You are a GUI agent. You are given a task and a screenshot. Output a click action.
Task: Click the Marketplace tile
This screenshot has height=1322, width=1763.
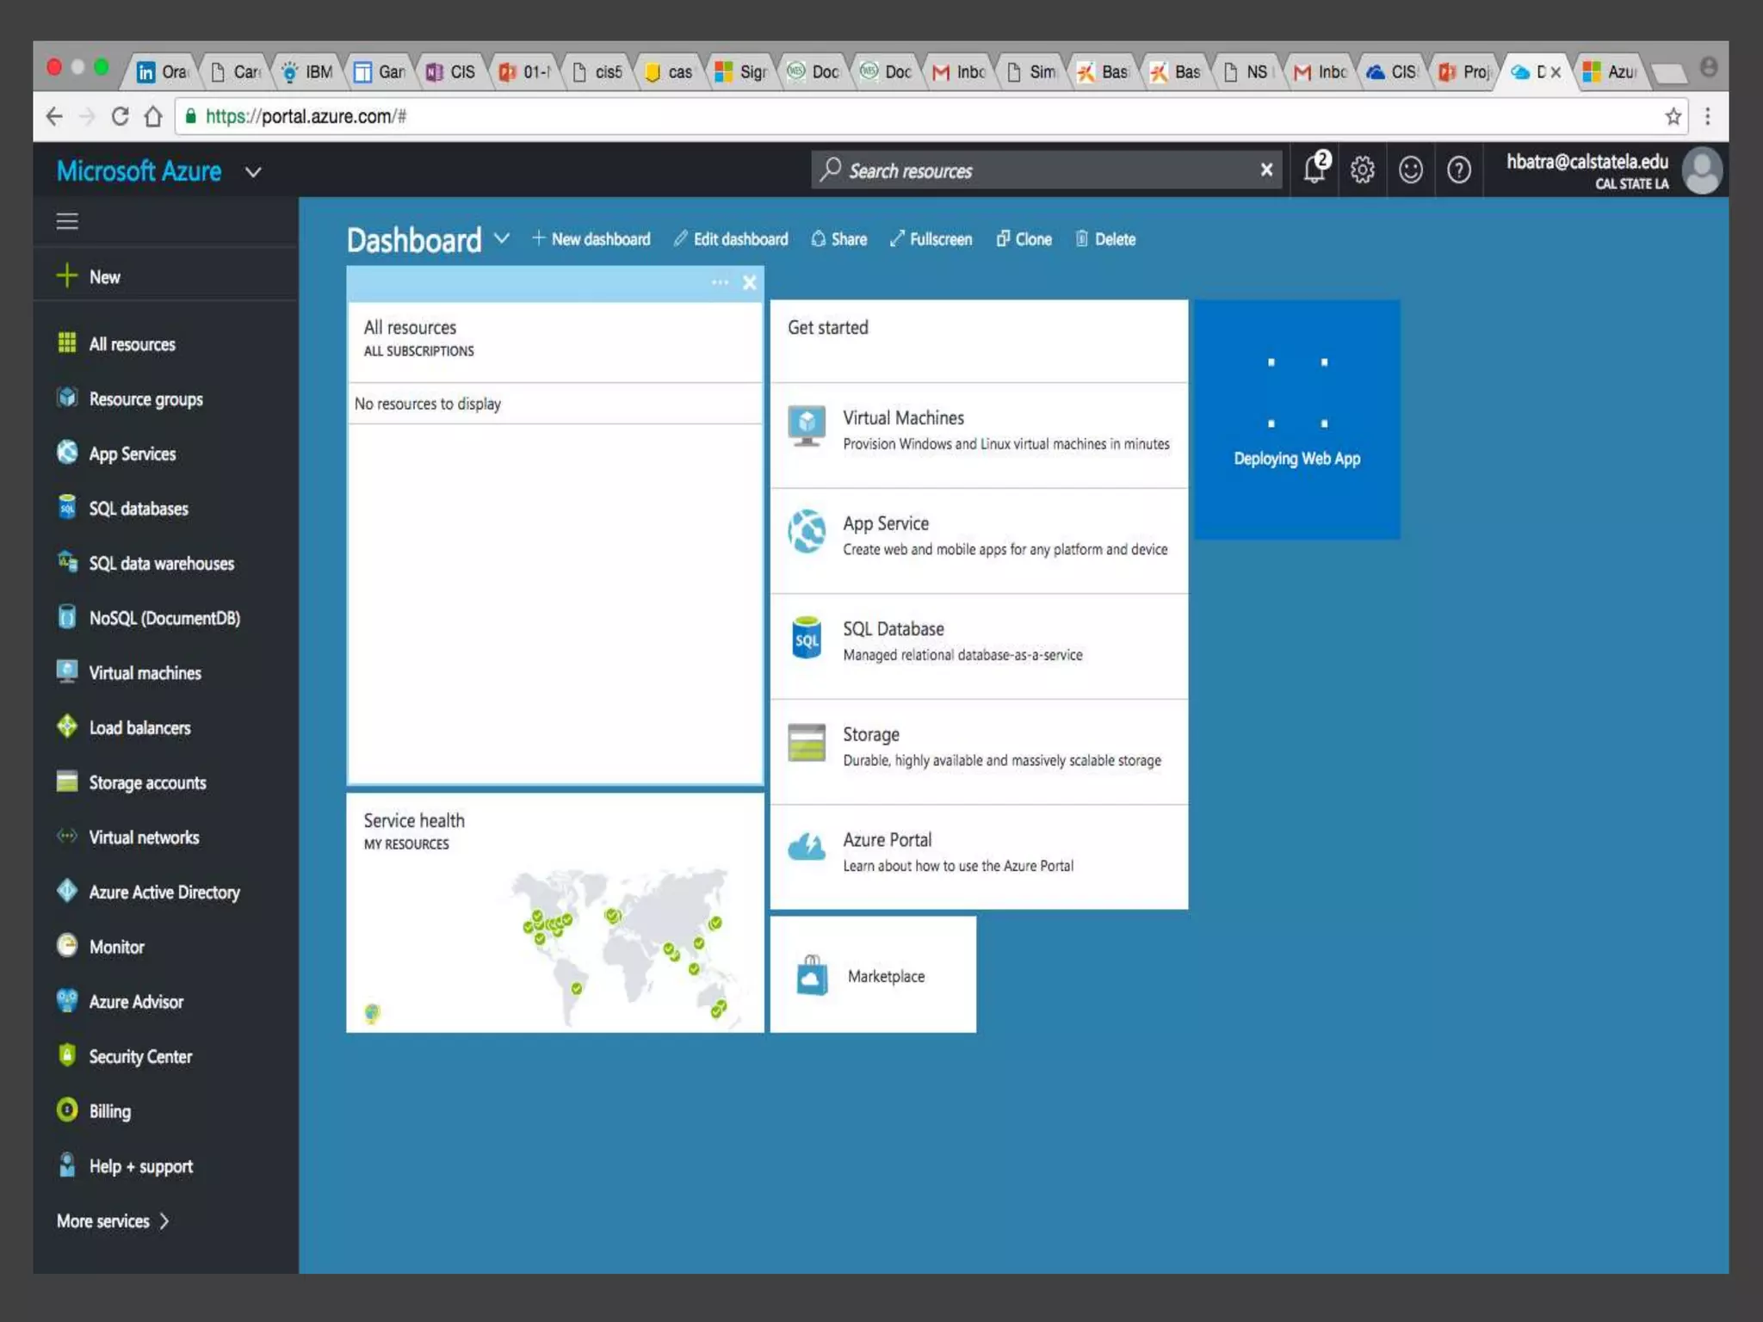point(873,975)
